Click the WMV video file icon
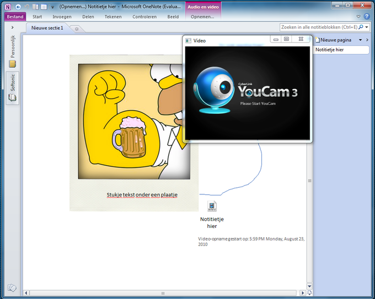Image resolution: width=375 pixels, height=299 pixels. [x=212, y=206]
